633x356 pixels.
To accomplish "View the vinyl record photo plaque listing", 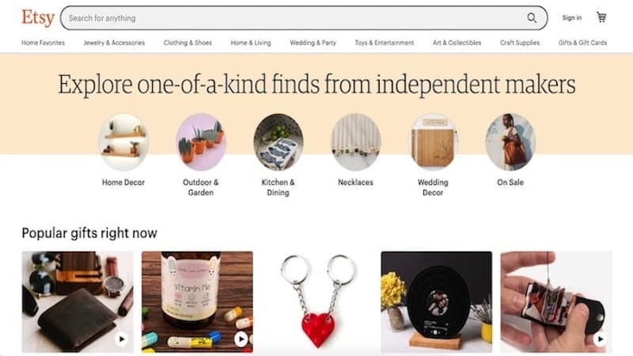I will coord(437,302).
